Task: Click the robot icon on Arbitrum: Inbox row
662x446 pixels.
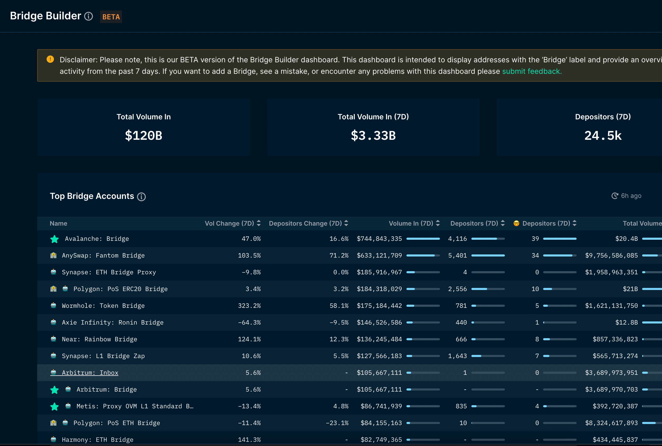Action: (53, 372)
